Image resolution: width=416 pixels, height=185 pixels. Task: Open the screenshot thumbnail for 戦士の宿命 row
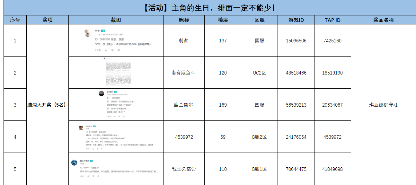point(114,169)
